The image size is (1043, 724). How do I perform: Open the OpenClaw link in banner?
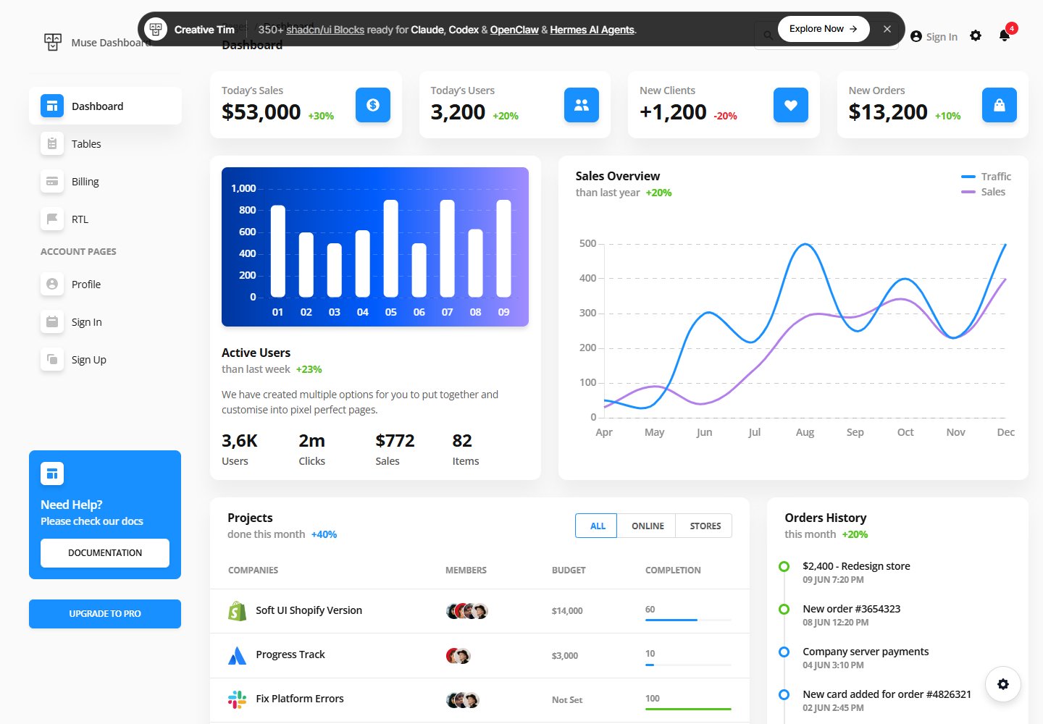point(514,30)
